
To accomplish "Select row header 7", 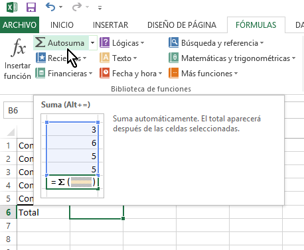I will click(9, 225).
